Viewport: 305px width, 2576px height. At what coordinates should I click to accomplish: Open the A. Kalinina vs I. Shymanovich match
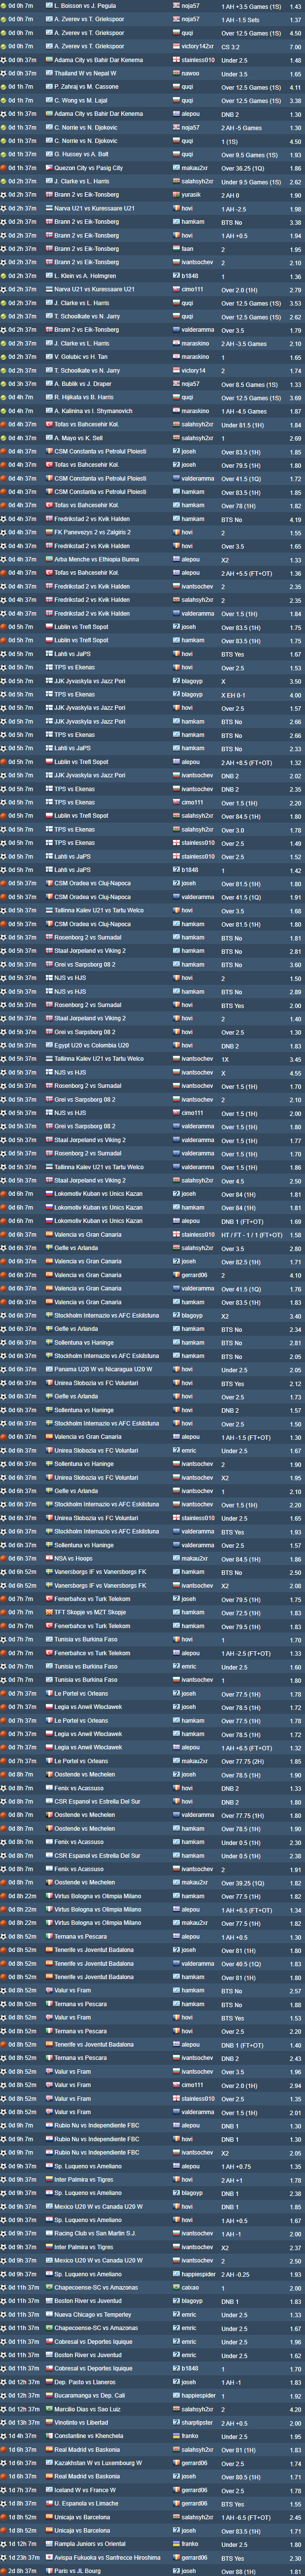93,411
